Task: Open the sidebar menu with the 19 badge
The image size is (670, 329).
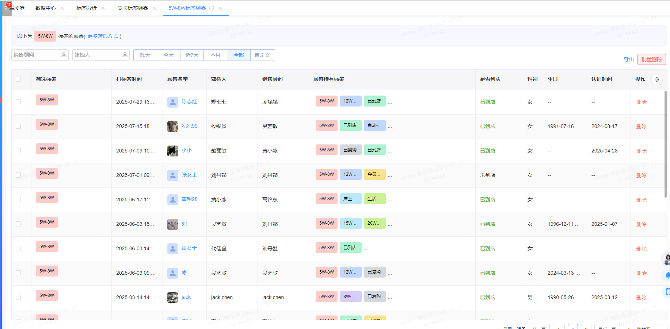Action: click(7, 8)
